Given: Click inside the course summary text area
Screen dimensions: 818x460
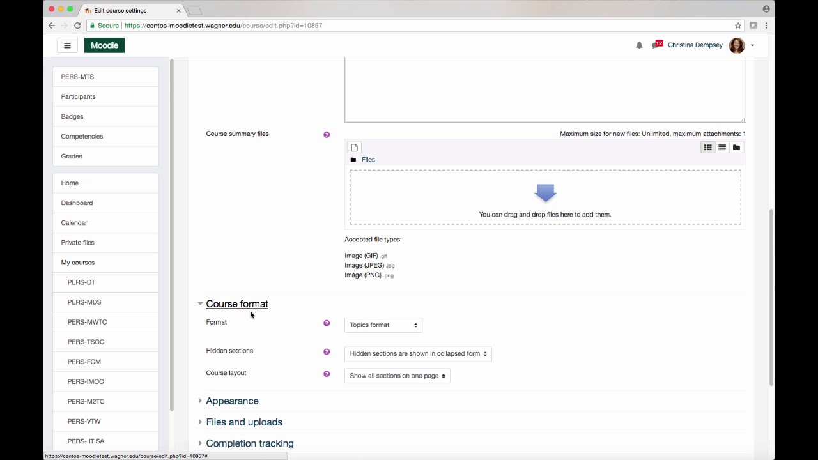Looking at the screenshot, I should 545,89.
